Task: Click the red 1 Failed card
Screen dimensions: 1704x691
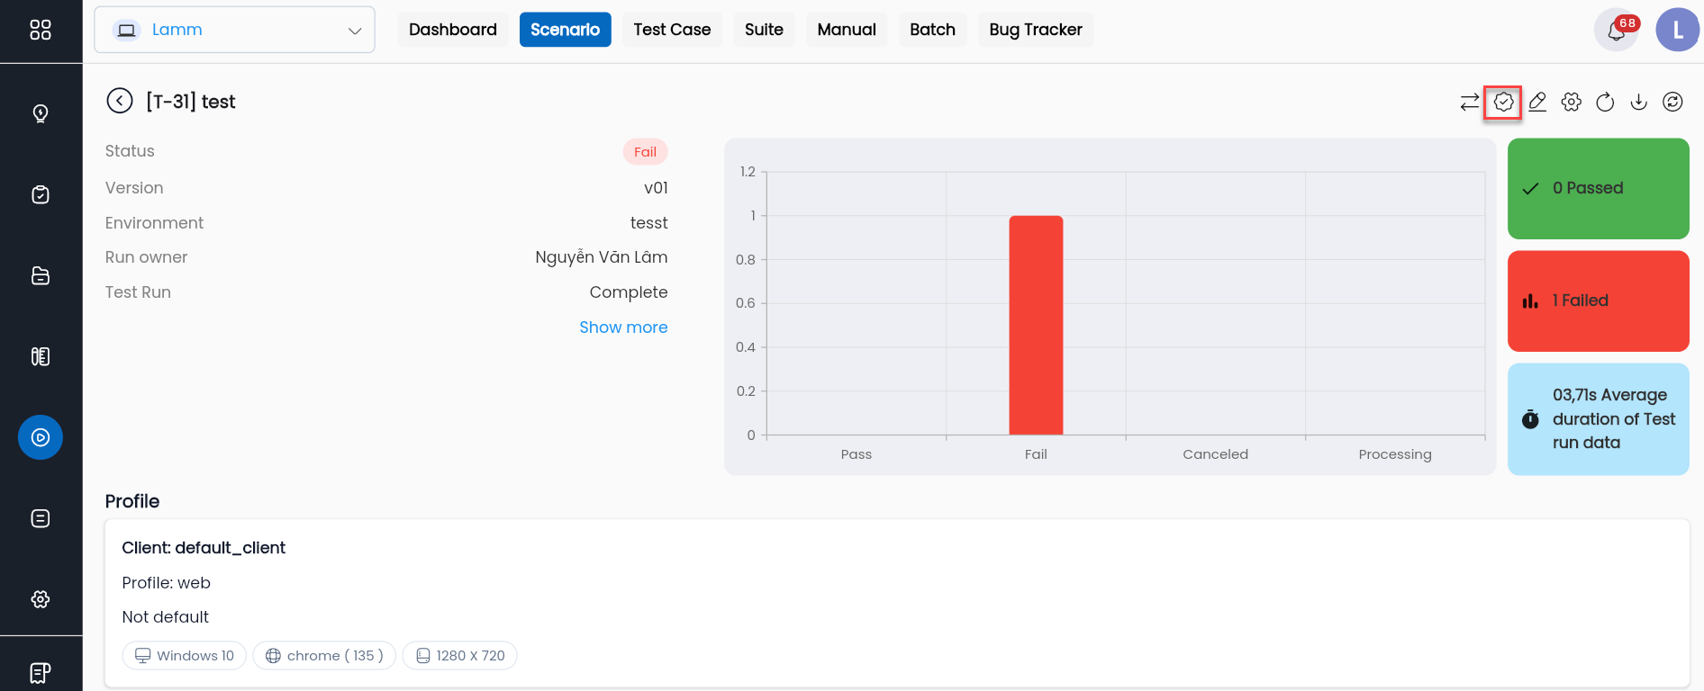Action: point(1598,301)
